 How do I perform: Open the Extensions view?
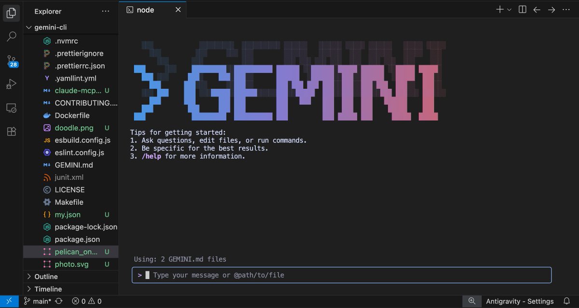(11, 131)
